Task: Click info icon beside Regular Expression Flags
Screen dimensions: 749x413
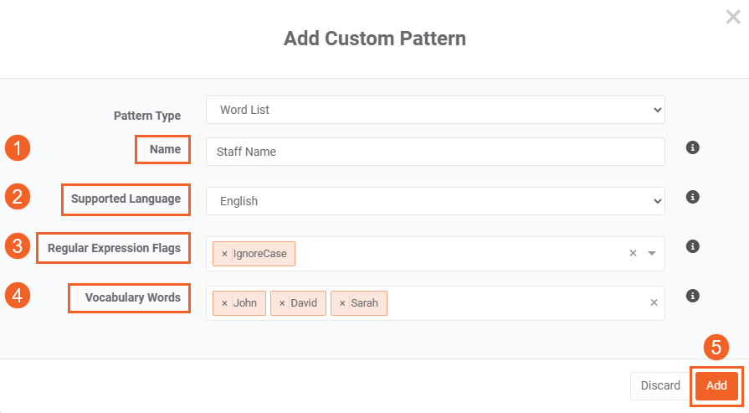Action: point(692,247)
